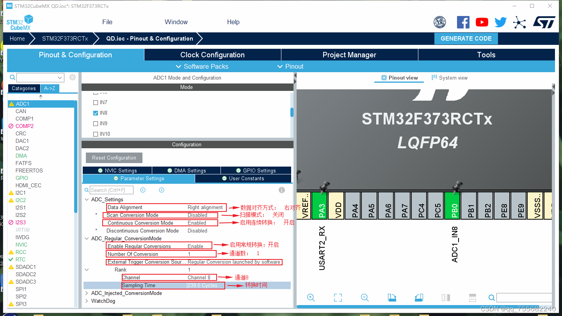The width and height of the screenshot is (562, 316).
Task: Uncheck the IN8 channel checkbox
Action: (96, 113)
